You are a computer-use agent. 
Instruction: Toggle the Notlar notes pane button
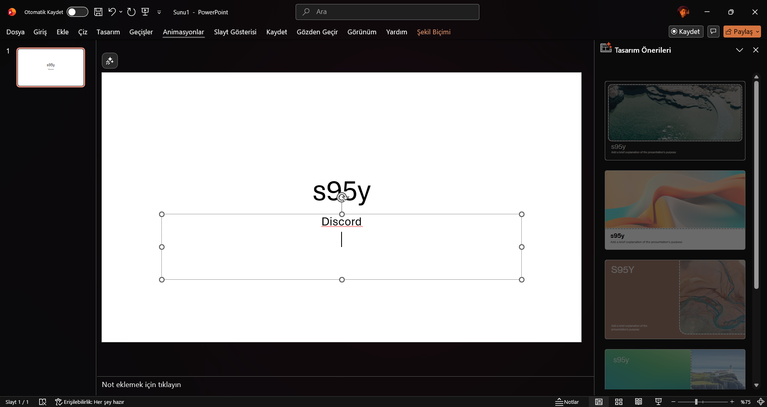[567, 402]
